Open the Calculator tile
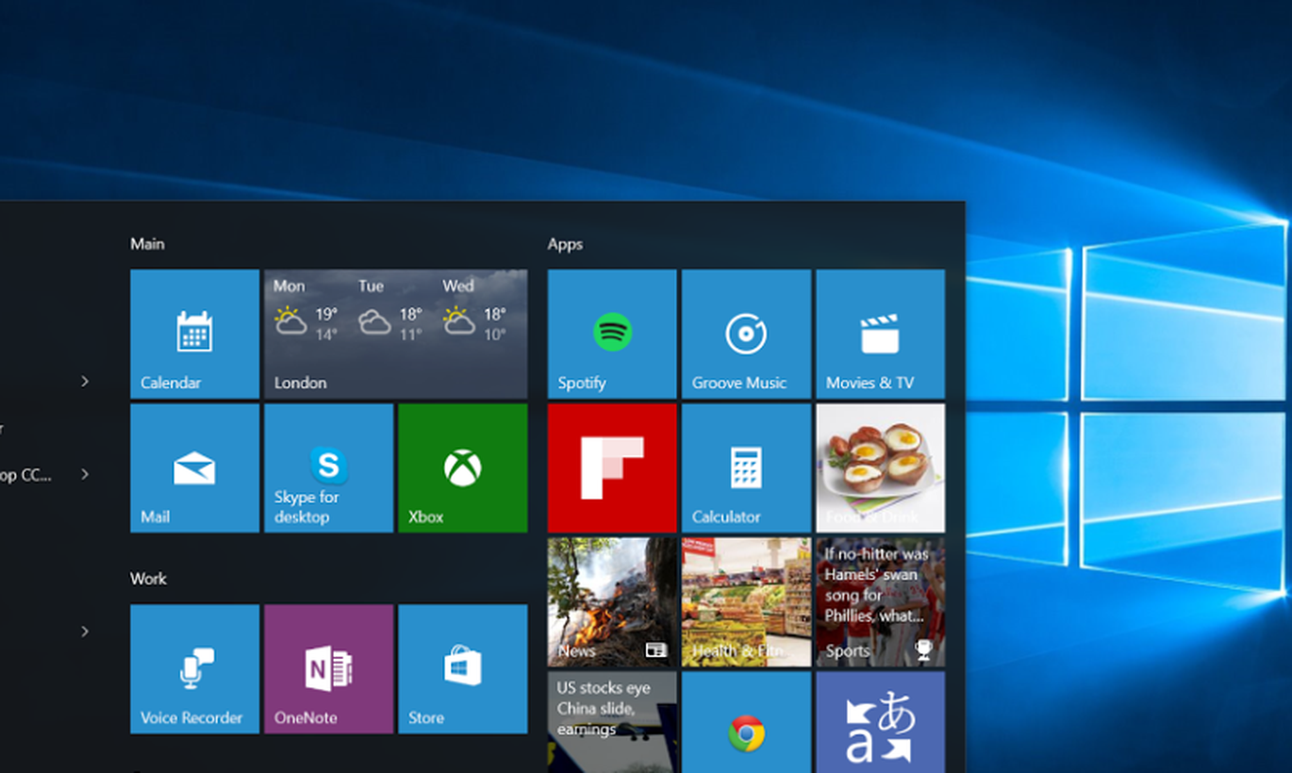 click(746, 468)
